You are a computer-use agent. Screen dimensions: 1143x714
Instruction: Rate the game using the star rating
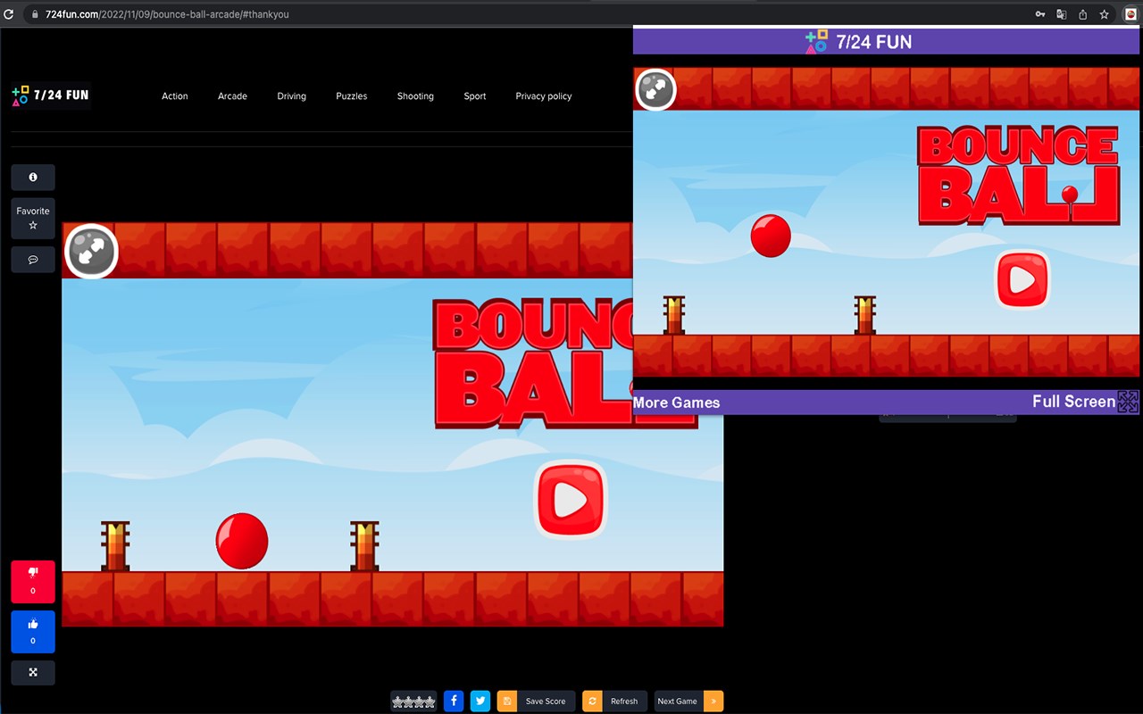[413, 702]
